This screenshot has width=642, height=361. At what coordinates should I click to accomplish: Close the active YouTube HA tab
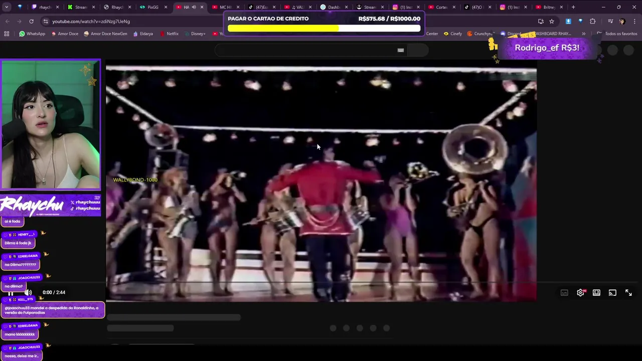pos(202,7)
